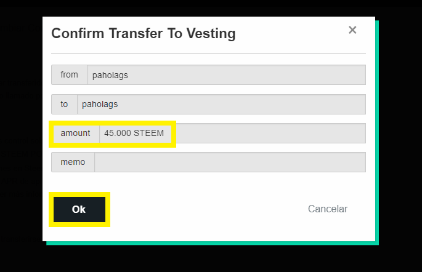Click the Cancelar link
The height and width of the screenshot is (272, 422).
(x=328, y=209)
